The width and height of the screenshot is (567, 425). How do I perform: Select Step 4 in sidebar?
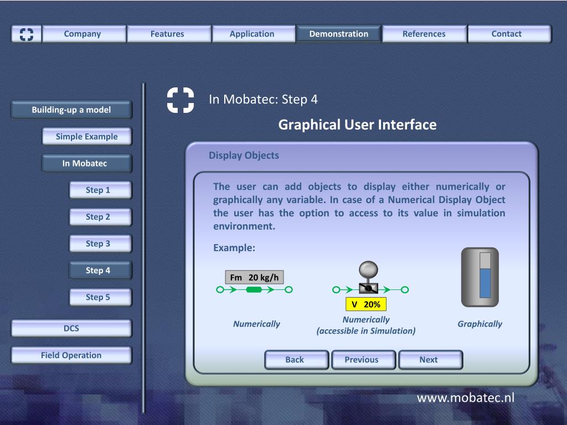pyautogui.click(x=100, y=270)
